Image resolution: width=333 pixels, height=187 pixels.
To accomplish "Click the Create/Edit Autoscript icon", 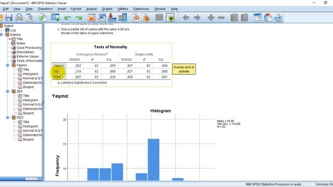I will 136,18.
